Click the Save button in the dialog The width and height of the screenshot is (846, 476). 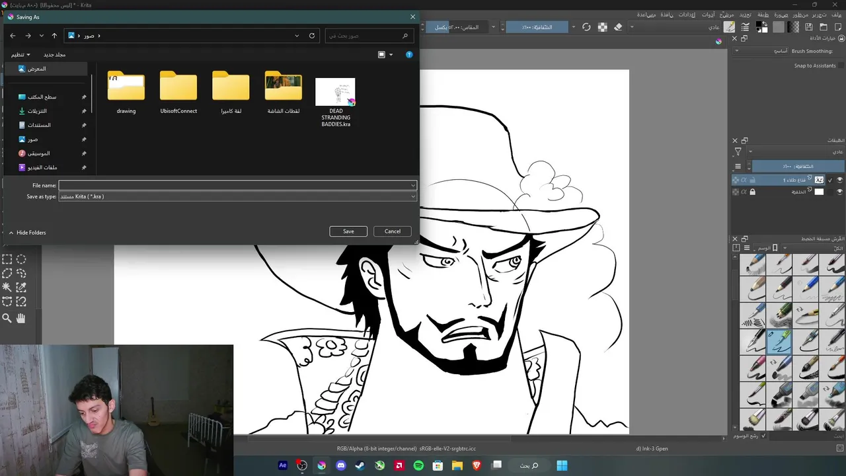click(348, 231)
